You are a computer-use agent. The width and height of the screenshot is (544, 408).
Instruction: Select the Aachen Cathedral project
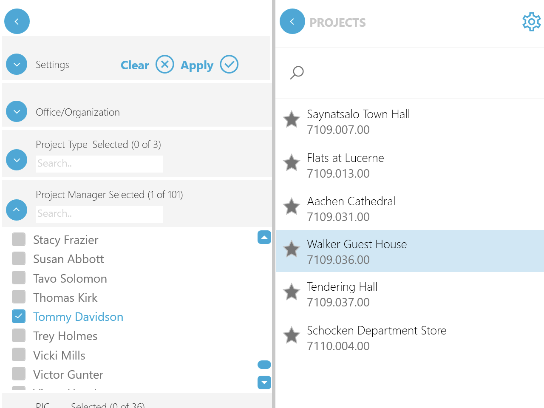(410, 209)
